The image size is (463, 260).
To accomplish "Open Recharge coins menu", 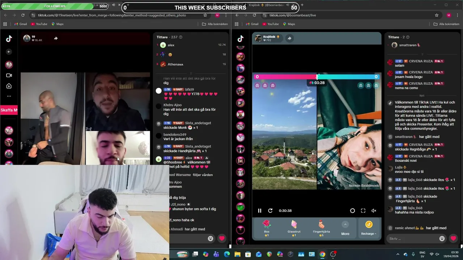I will pos(369,229).
